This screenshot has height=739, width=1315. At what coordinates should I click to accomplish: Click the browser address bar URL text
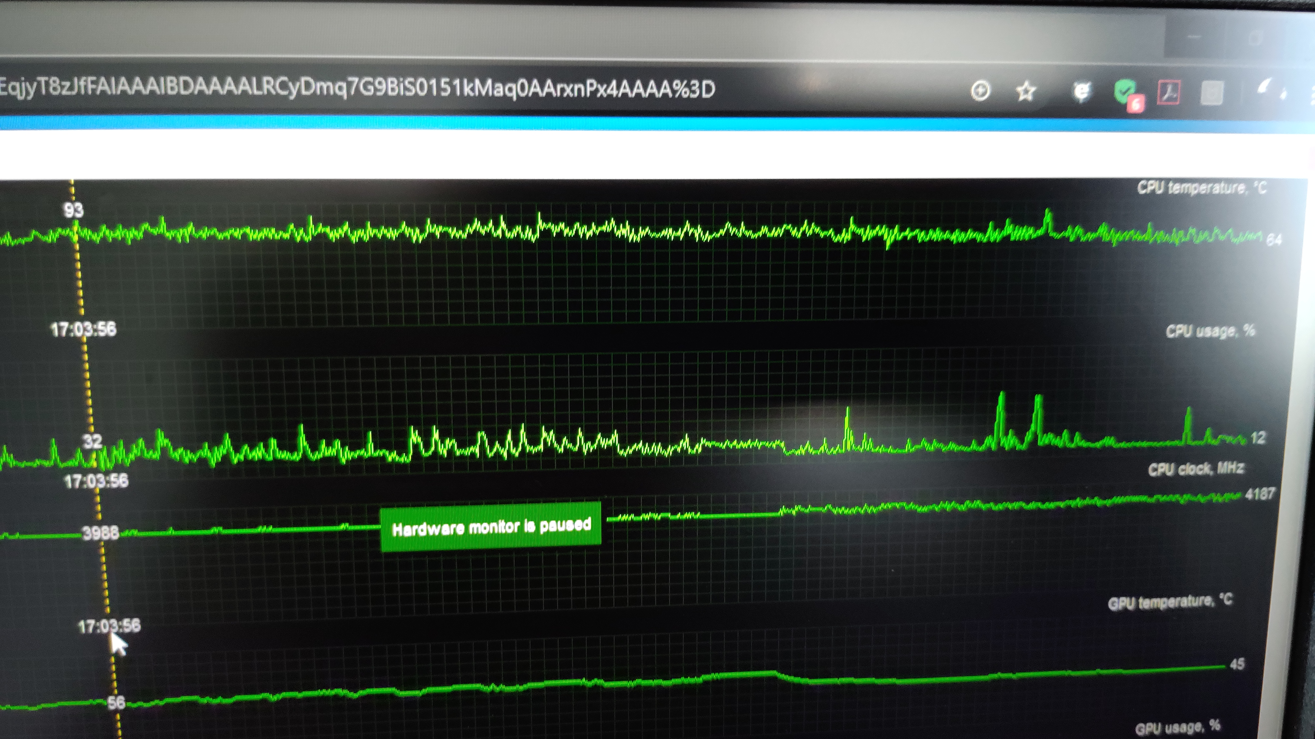(357, 88)
